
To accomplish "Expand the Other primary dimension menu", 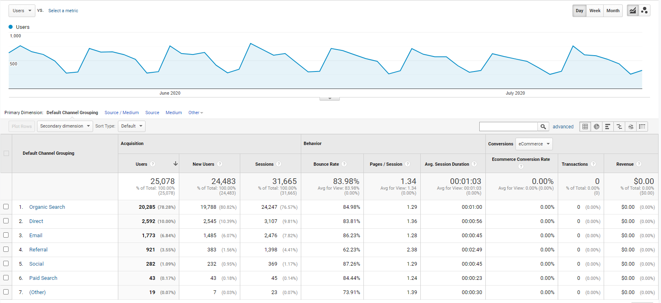I will [x=196, y=113].
